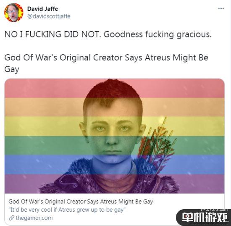This screenshot has width=231, height=226.
Task: Open the @davidscottjaffe handle link
Action: pyautogui.click(x=49, y=16)
